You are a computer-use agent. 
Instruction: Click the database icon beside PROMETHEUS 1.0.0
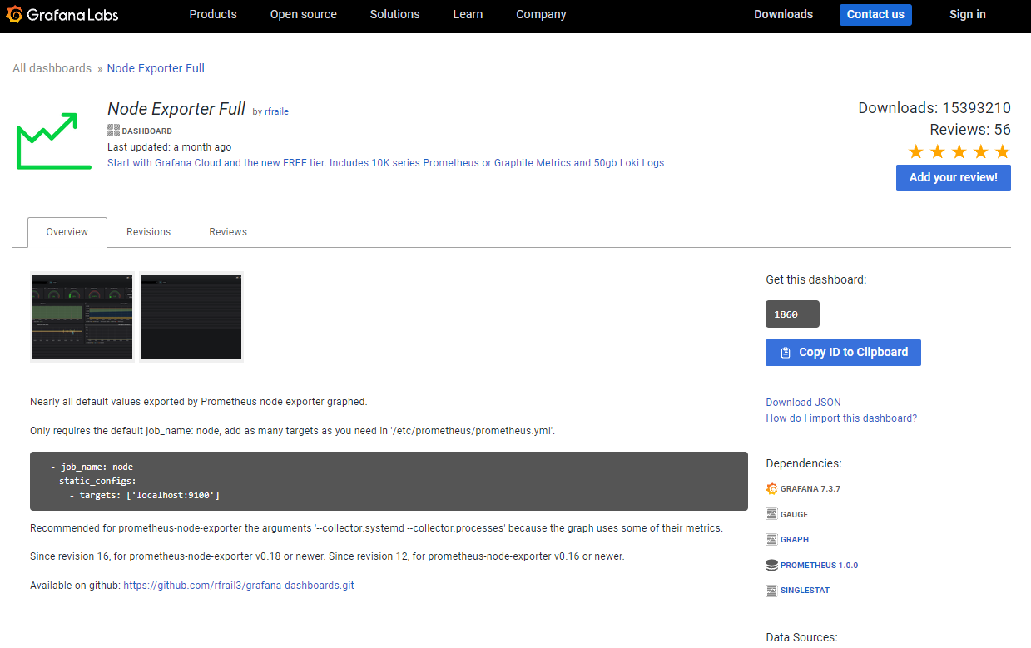pyautogui.click(x=771, y=565)
